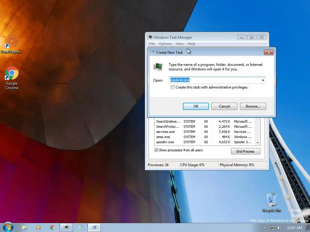Select the SearchProtoc... process row
310x232 pixels.
click(205, 127)
